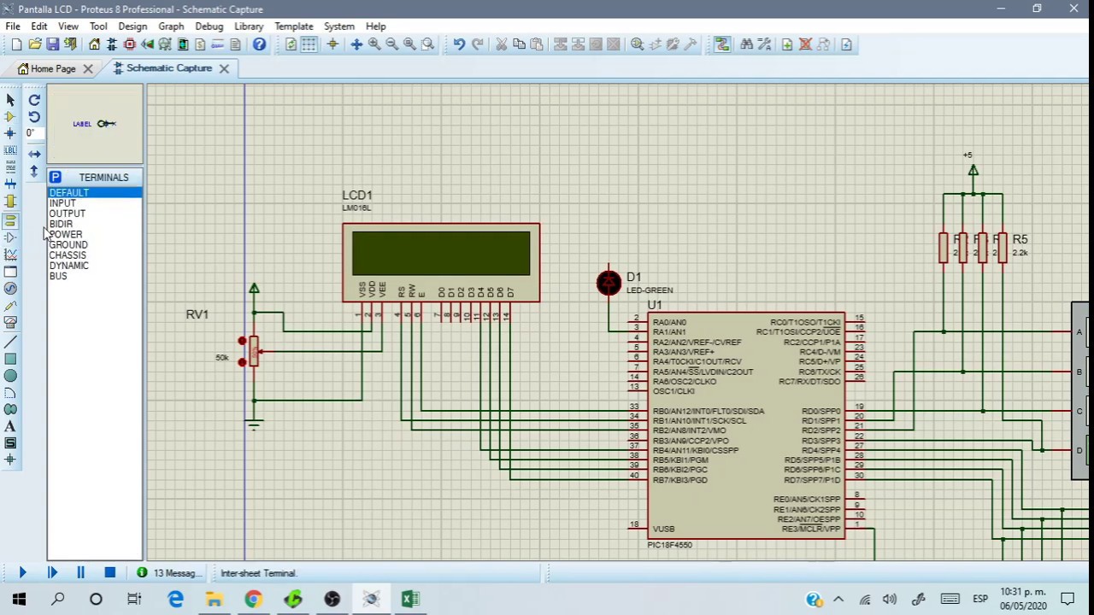The image size is (1094, 615).
Task: Open Excel from the taskbar
Action: (410, 600)
